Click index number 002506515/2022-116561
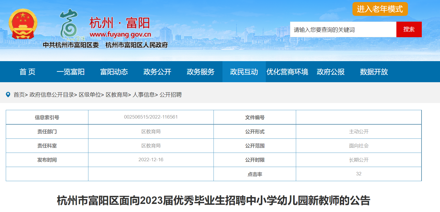440x212 pixels. [x=151, y=117]
